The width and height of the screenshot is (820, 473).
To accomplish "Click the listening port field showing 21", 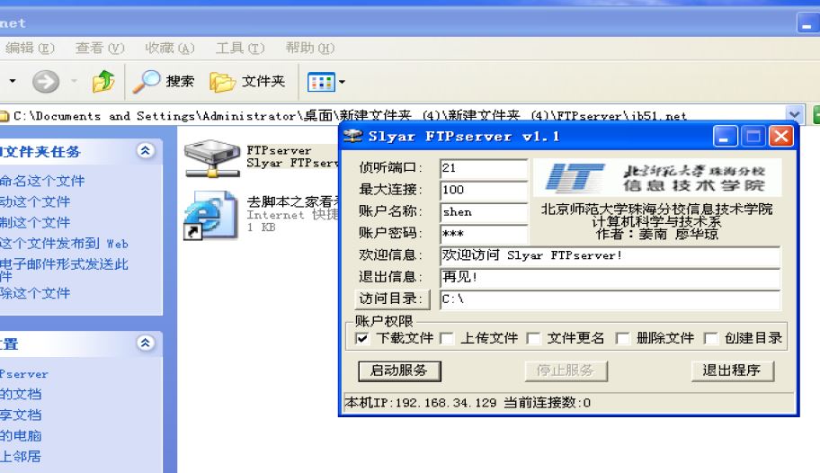I will coord(484,168).
